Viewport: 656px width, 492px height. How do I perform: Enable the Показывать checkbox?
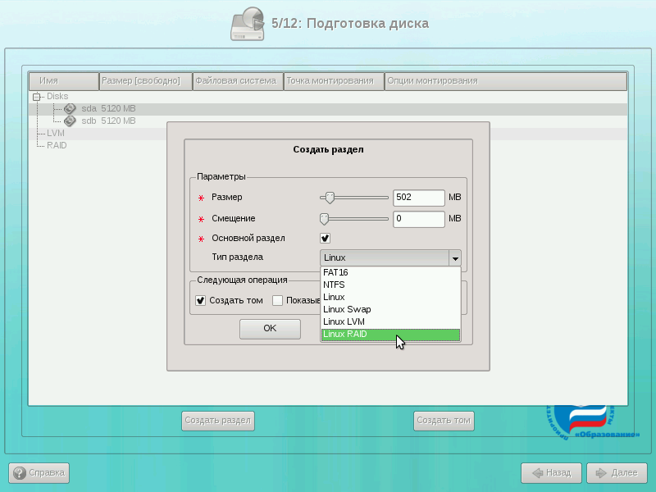(x=278, y=301)
